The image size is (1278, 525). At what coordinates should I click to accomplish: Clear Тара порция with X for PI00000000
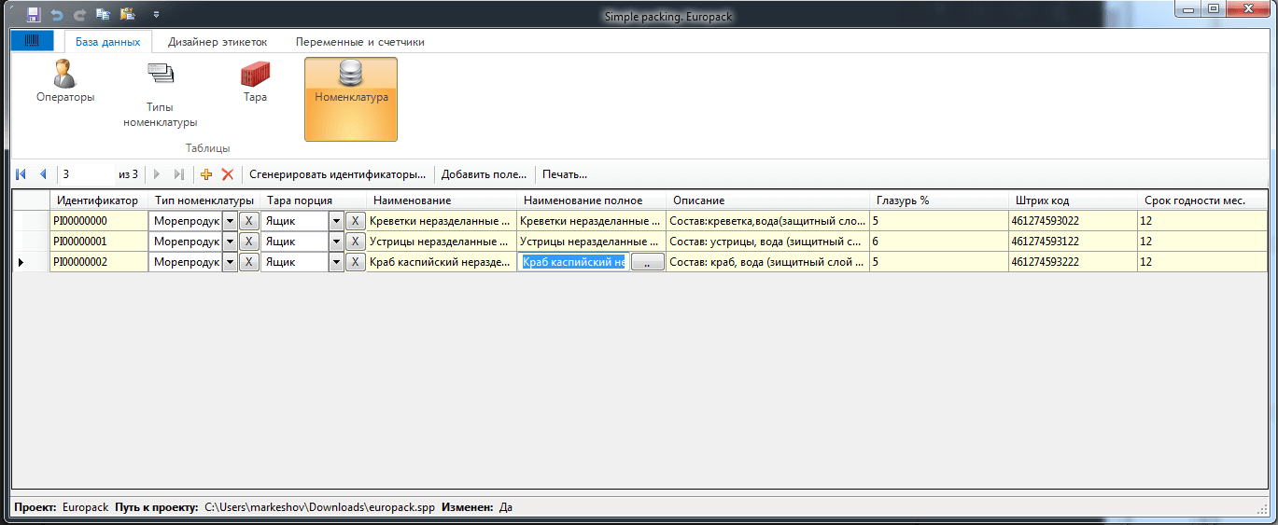(355, 221)
